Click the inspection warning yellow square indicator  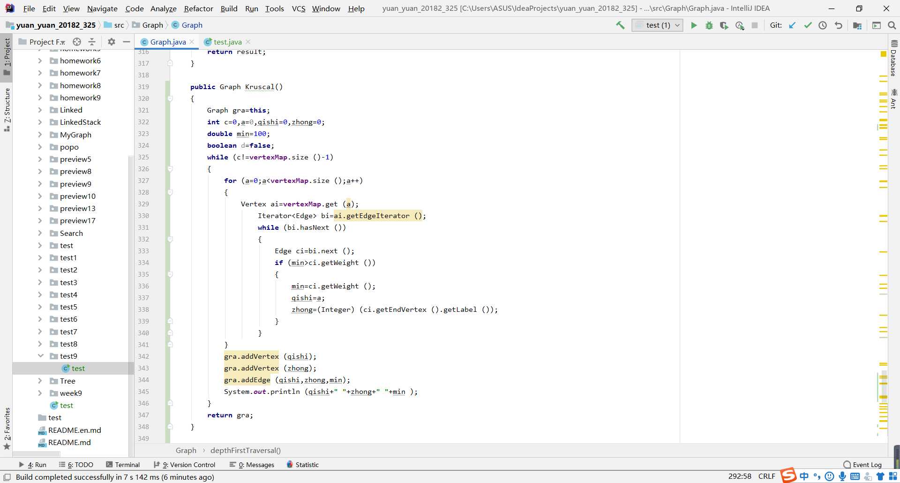click(x=883, y=54)
